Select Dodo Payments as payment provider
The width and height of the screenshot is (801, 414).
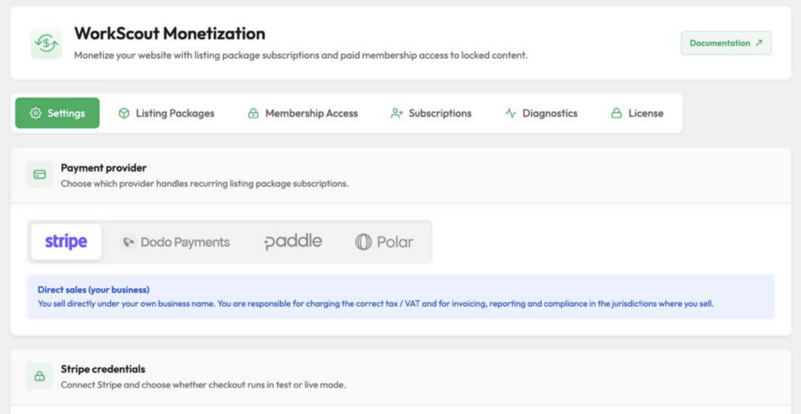pyautogui.click(x=174, y=242)
